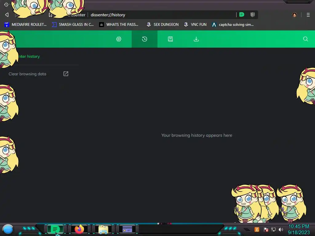Click the 'Your browsing history appears here' text
This screenshot has height=236, width=315.
[x=197, y=135]
